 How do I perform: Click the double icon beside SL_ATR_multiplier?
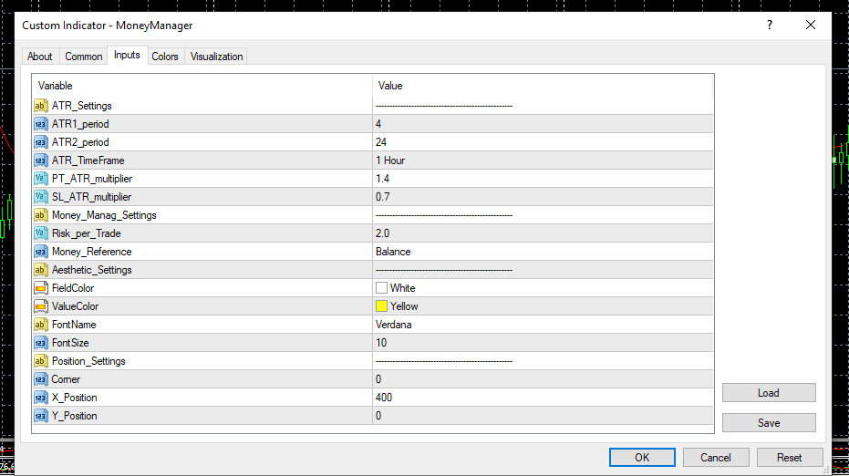pyautogui.click(x=41, y=197)
